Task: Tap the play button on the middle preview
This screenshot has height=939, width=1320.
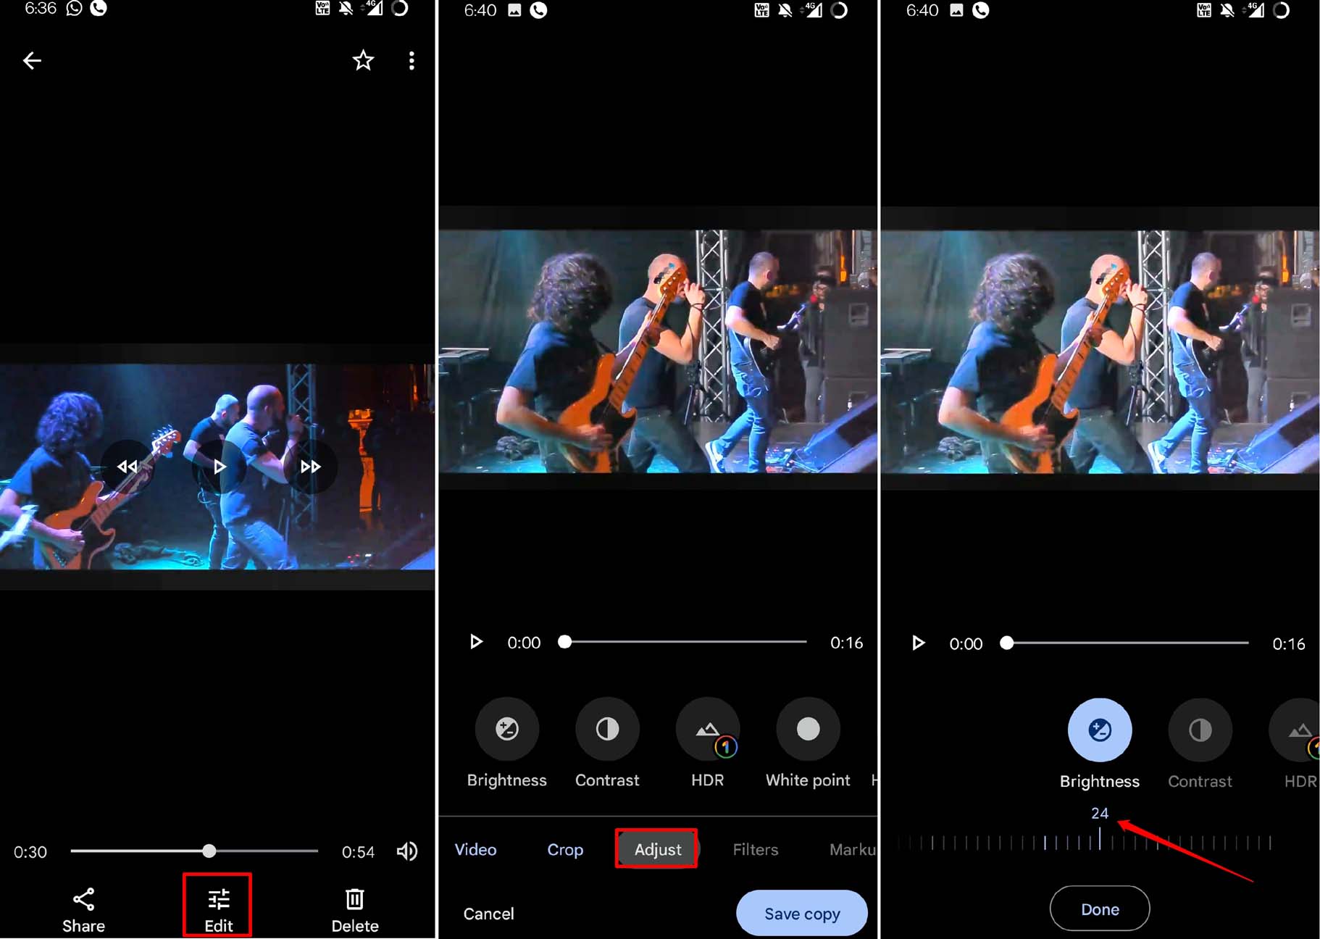Action: (476, 642)
